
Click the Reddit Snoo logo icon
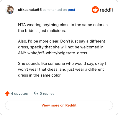pos(95,10)
